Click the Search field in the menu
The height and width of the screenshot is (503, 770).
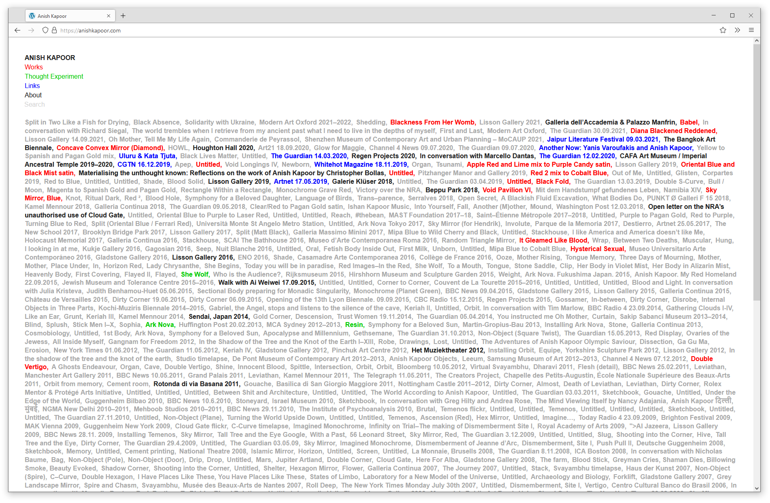(35, 104)
